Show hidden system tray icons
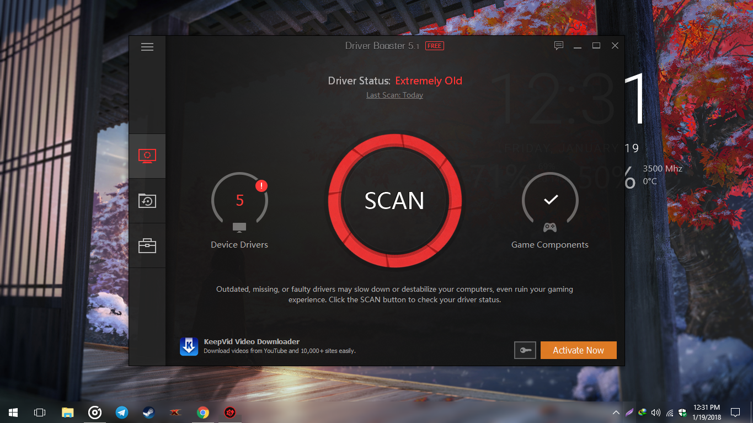This screenshot has width=753, height=423. (x=616, y=413)
